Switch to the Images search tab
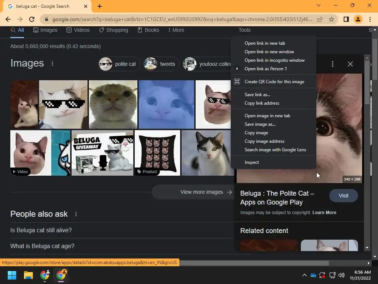 tap(45, 30)
